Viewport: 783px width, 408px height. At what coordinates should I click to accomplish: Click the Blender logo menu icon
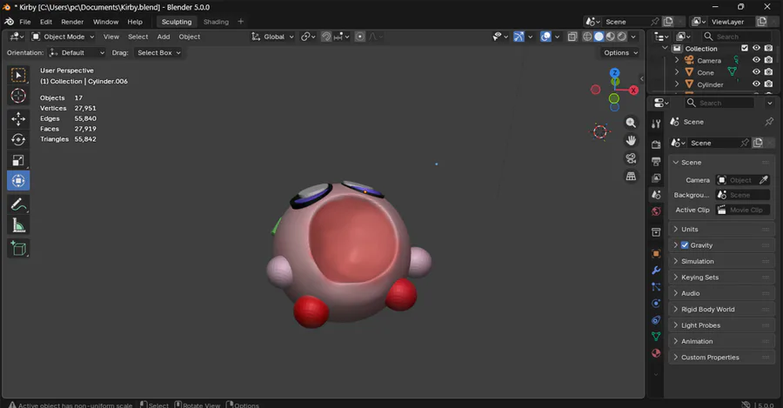coord(9,22)
